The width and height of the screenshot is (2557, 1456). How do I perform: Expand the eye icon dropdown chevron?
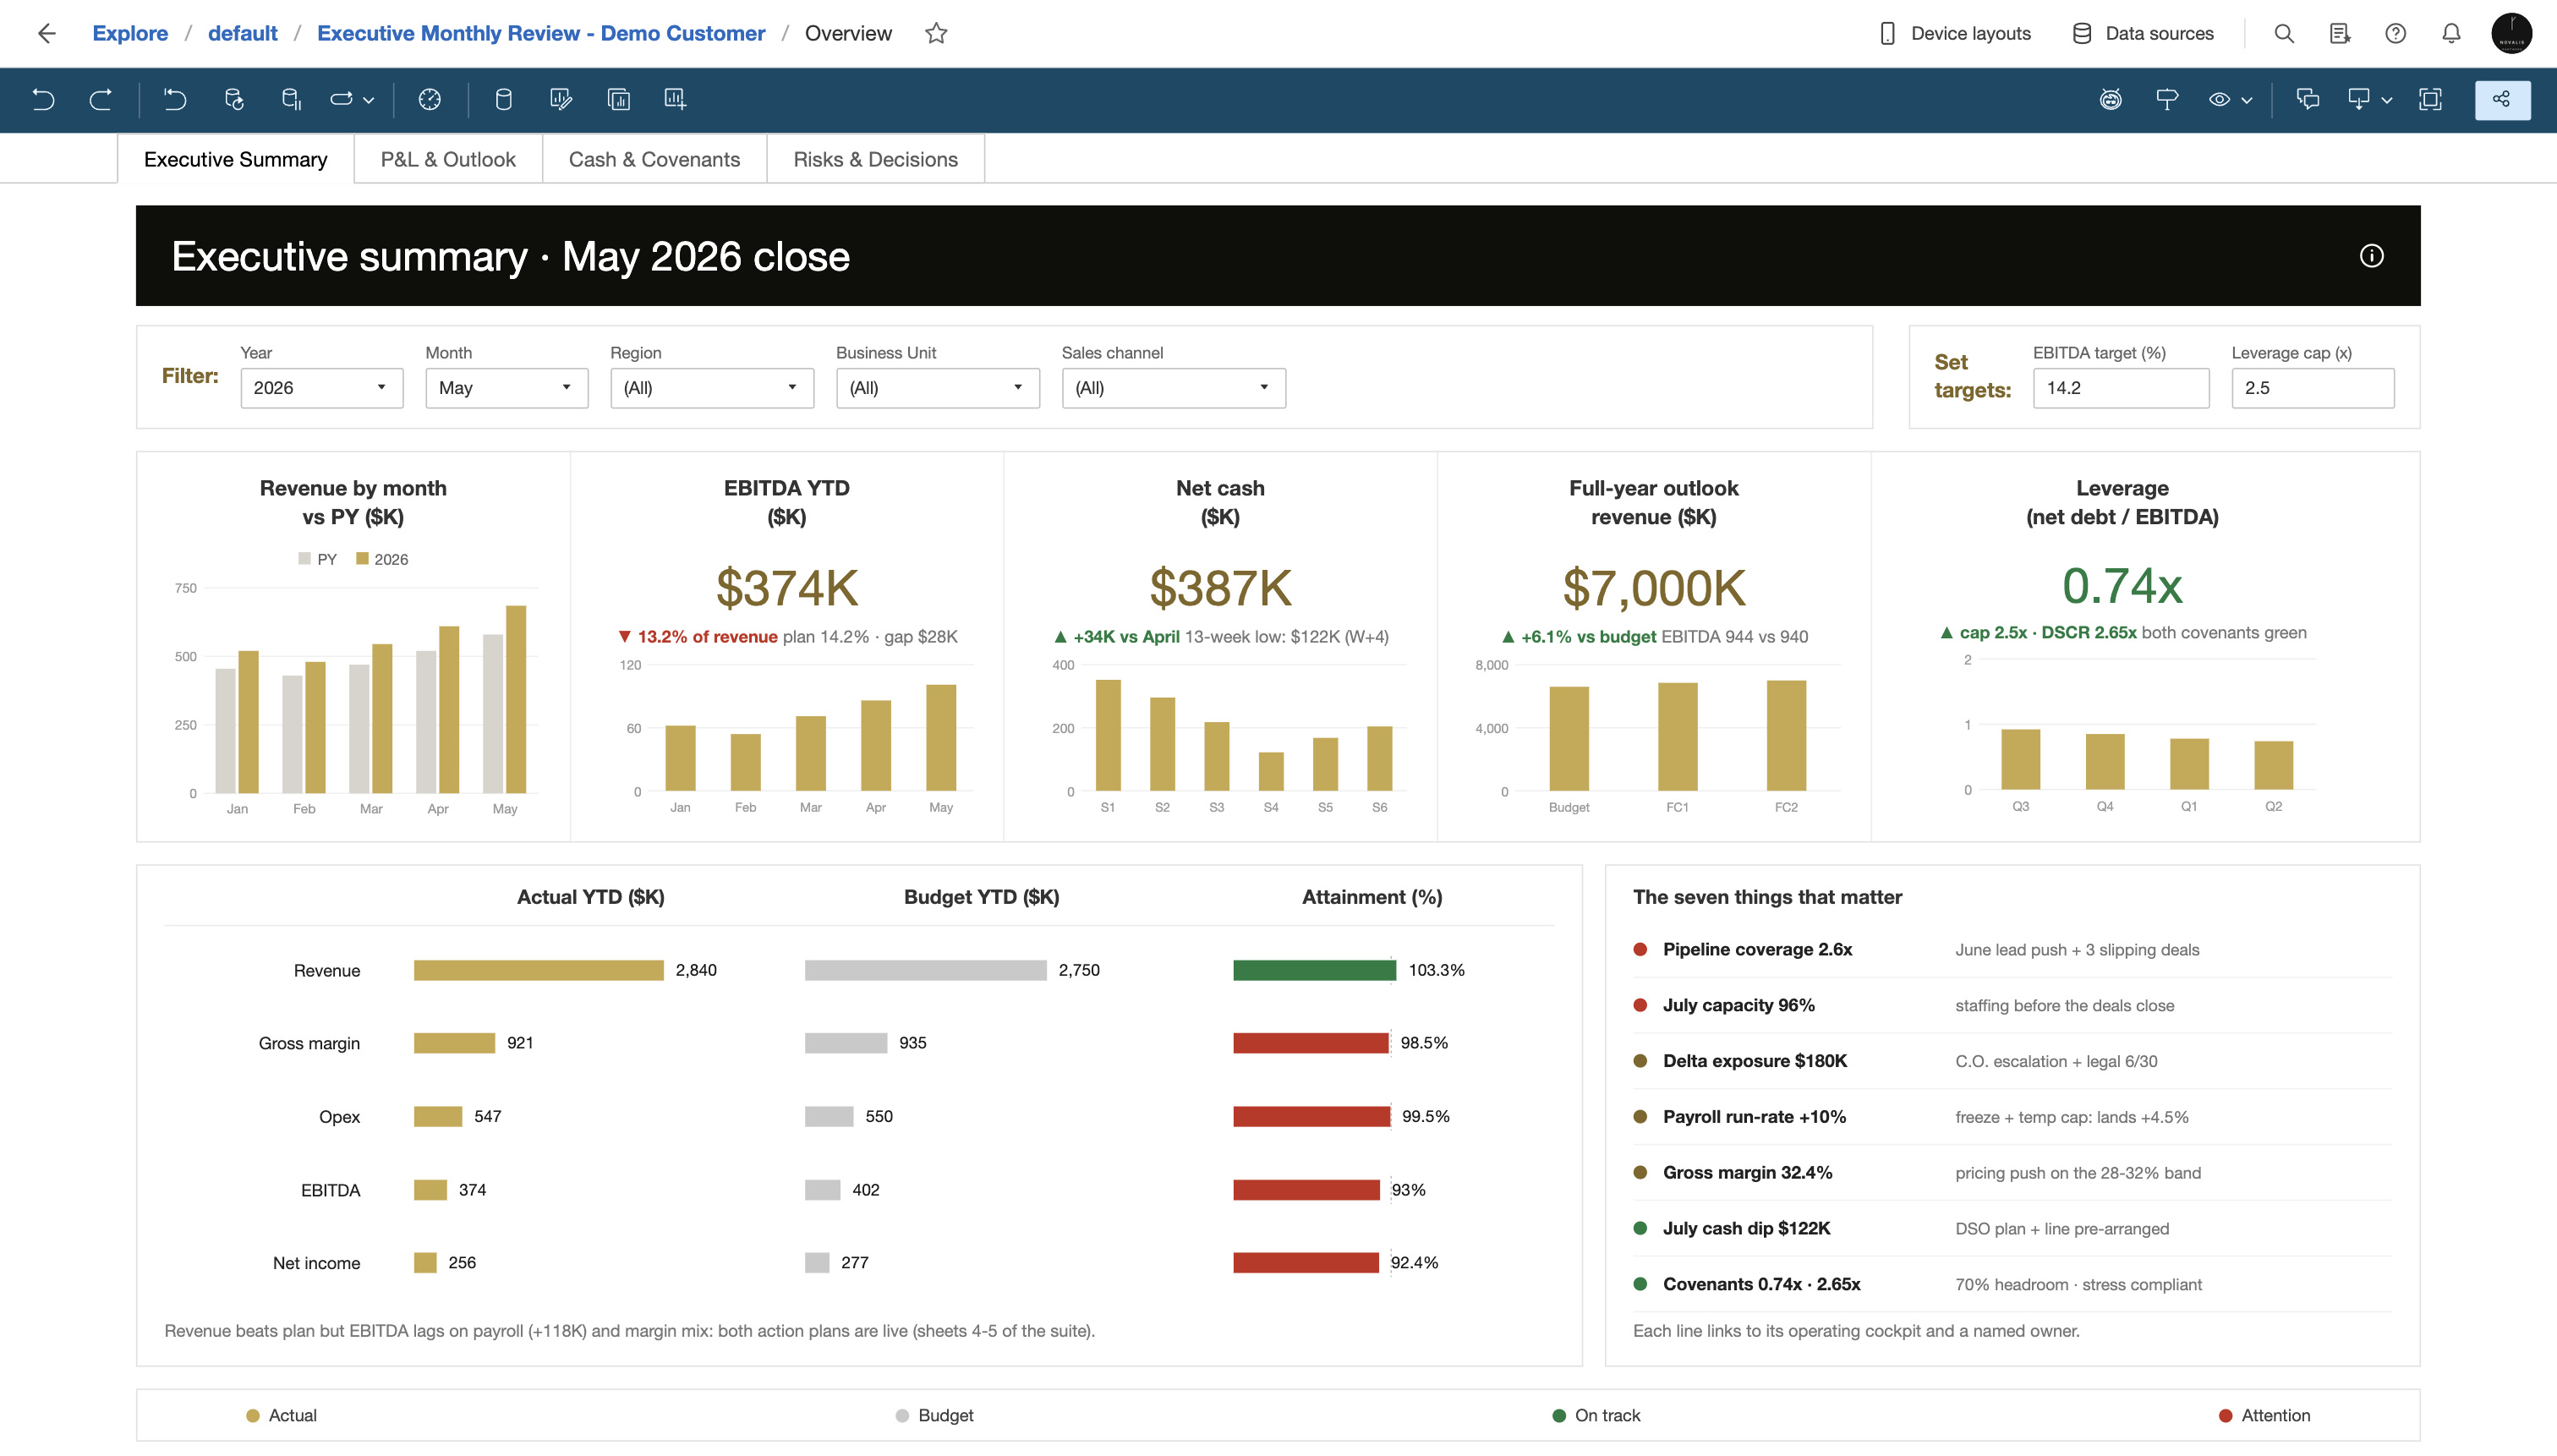[2247, 100]
